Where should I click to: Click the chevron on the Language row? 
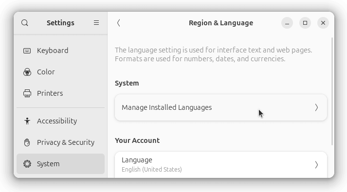click(x=316, y=165)
